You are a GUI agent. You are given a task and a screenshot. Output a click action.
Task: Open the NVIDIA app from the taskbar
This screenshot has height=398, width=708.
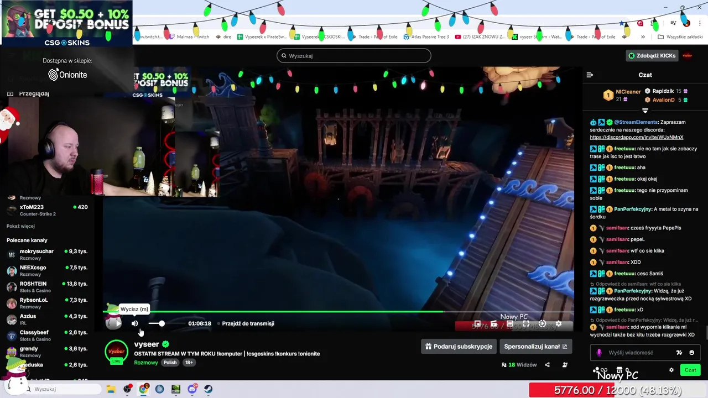point(176,389)
